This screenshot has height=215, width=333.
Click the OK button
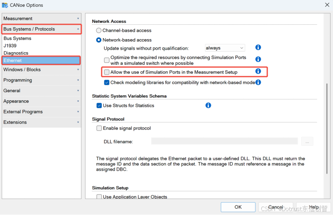click(x=238, y=207)
